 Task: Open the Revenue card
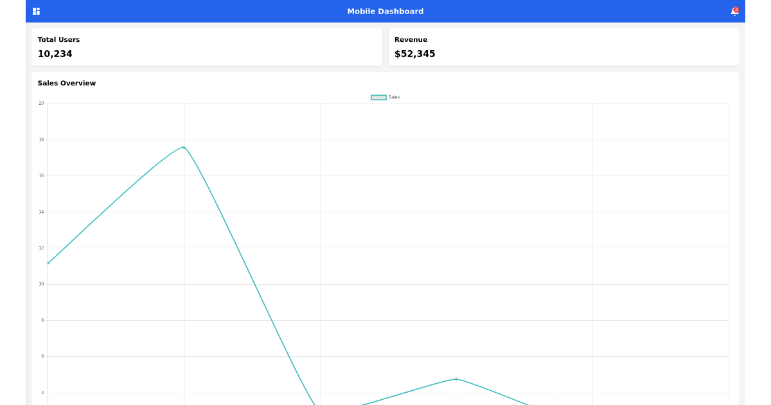click(x=563, y=47)
